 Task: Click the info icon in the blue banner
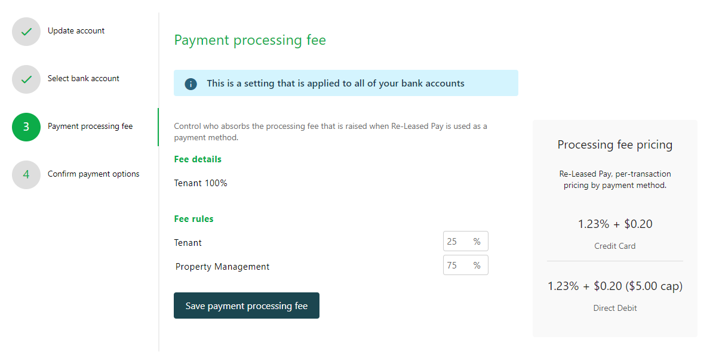pyautogui.click(x=190, y=84)
